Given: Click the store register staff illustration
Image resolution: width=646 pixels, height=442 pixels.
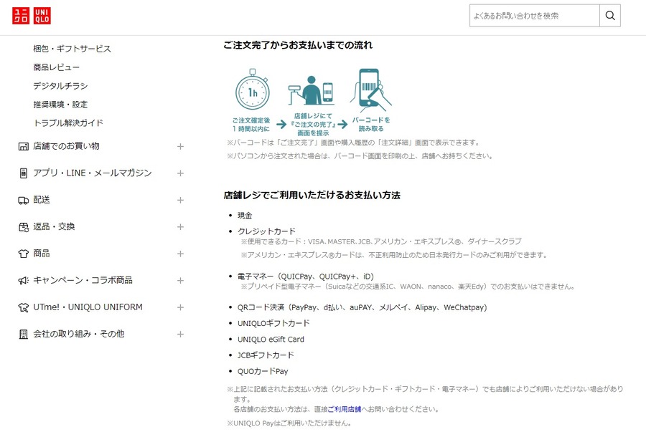Looking at the screenshot, I should click(x=311, y=90).
